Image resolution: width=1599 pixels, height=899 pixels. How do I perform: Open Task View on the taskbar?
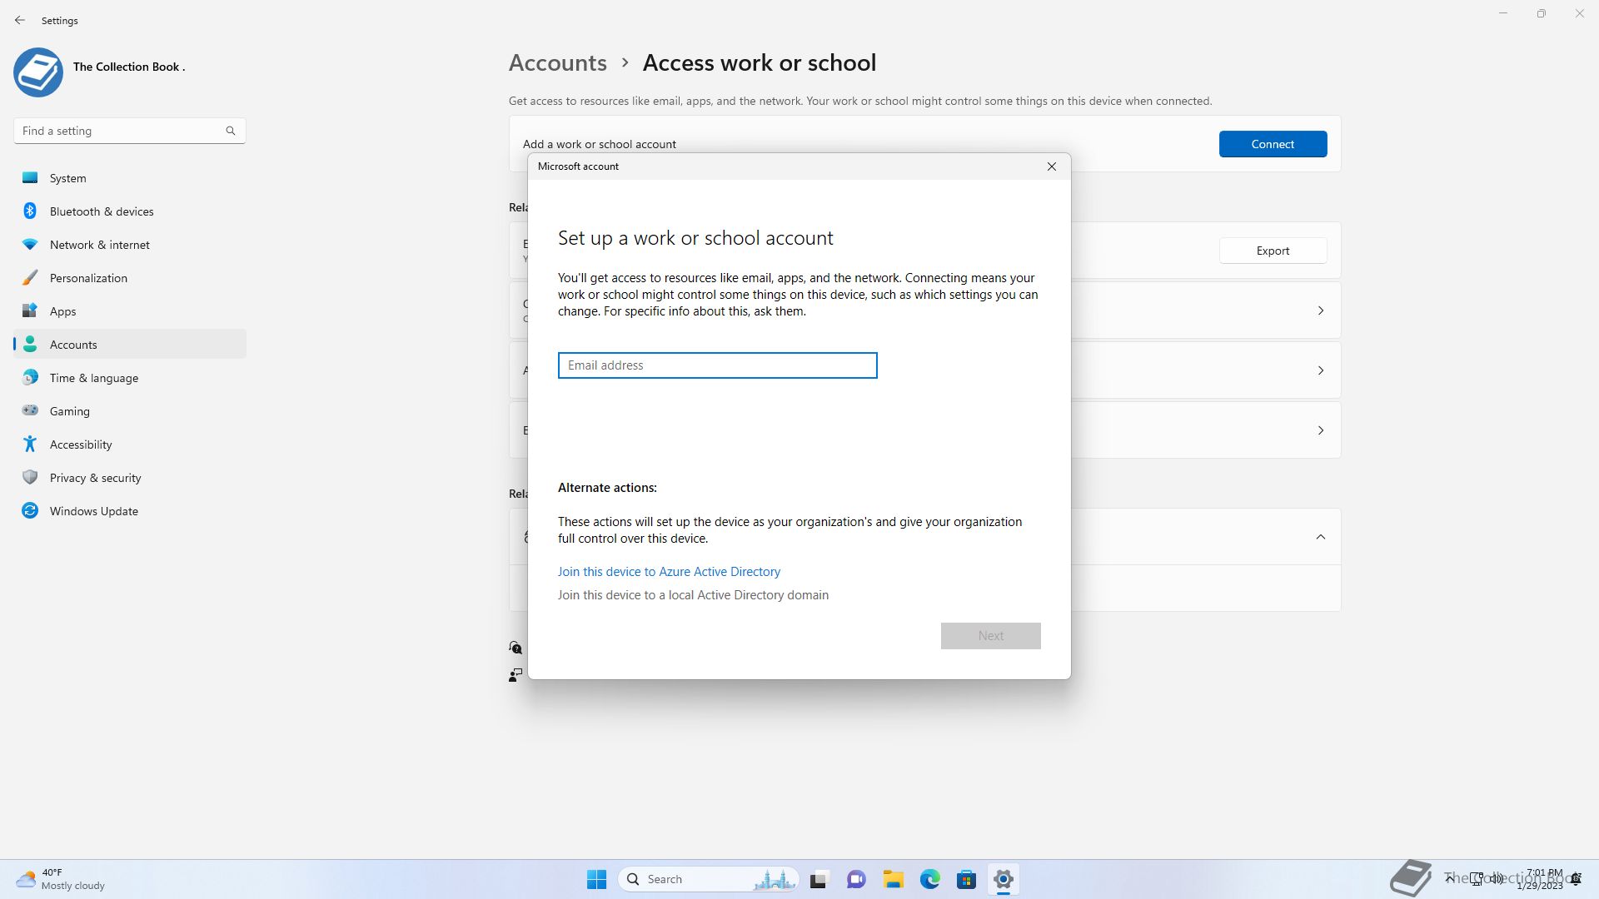[x=819, y=879]
